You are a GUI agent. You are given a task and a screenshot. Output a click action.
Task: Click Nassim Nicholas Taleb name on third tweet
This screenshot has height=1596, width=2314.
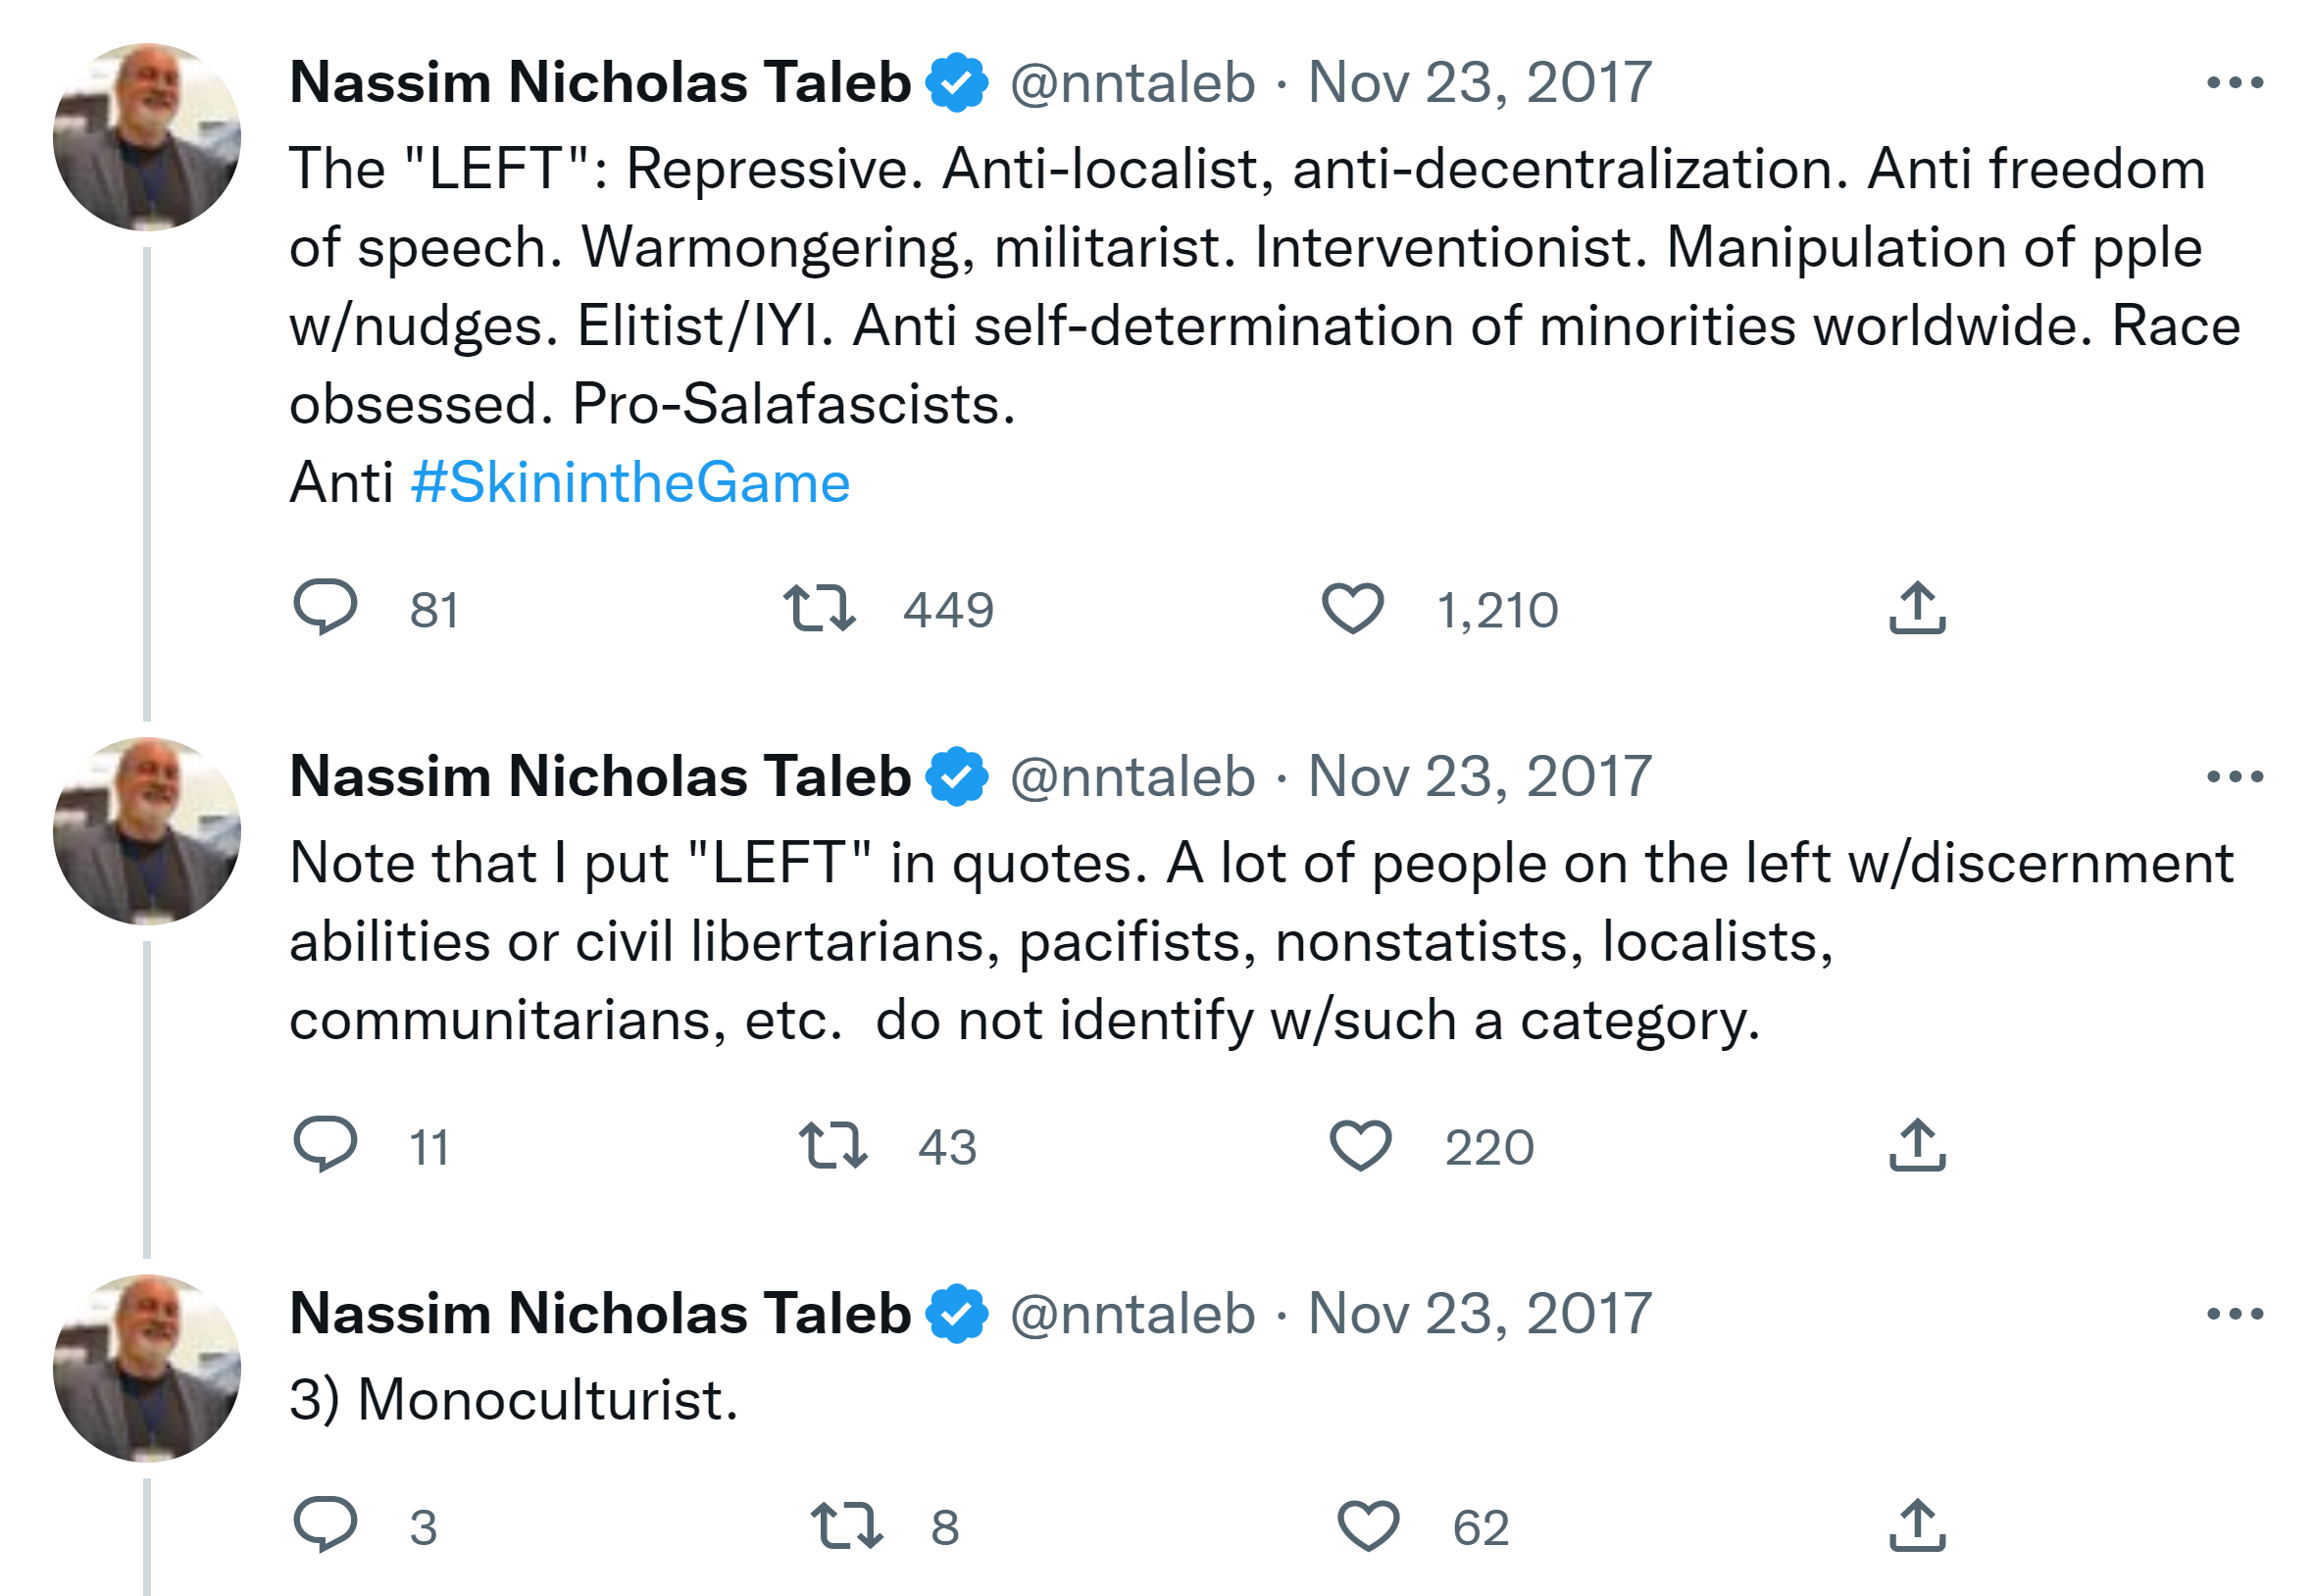[600, 1313]
